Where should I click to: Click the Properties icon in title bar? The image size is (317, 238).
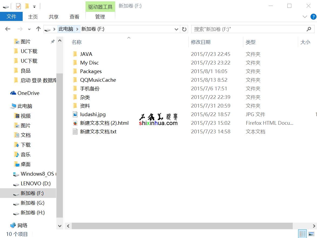coord(18,6)
